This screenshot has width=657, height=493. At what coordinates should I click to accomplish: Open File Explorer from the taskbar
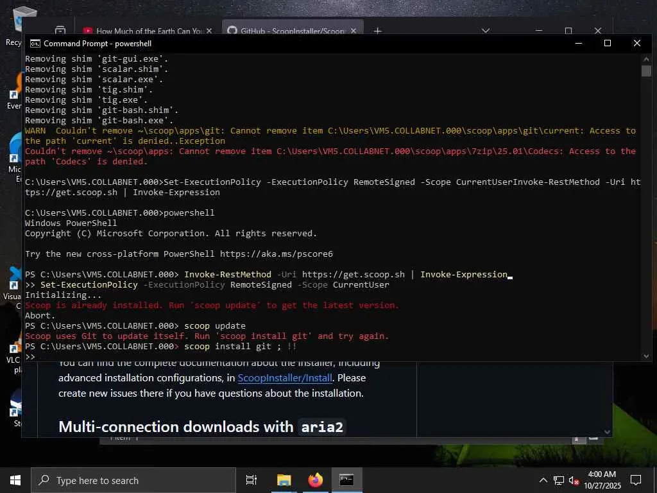tap(284, 480)
